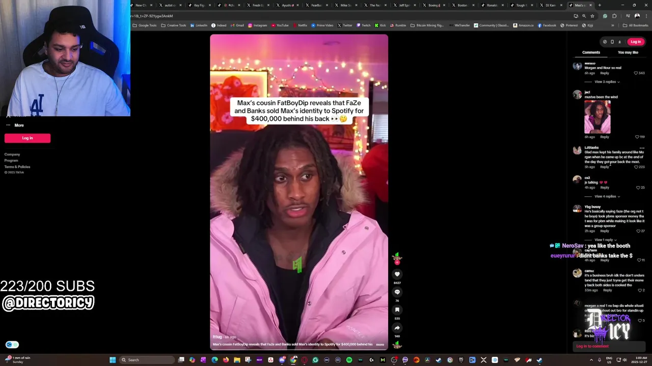Screen dimensions: 652x366
Task: Bookmark the video with the save icon
Action: click(397, 310)
